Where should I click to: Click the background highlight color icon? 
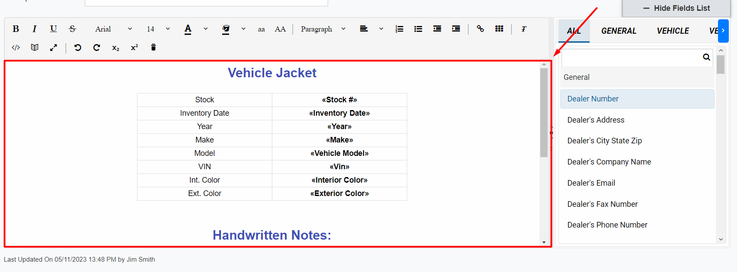226,29
